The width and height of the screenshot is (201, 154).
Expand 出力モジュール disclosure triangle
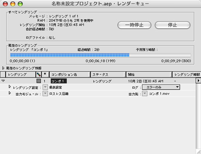click(10, 93)
